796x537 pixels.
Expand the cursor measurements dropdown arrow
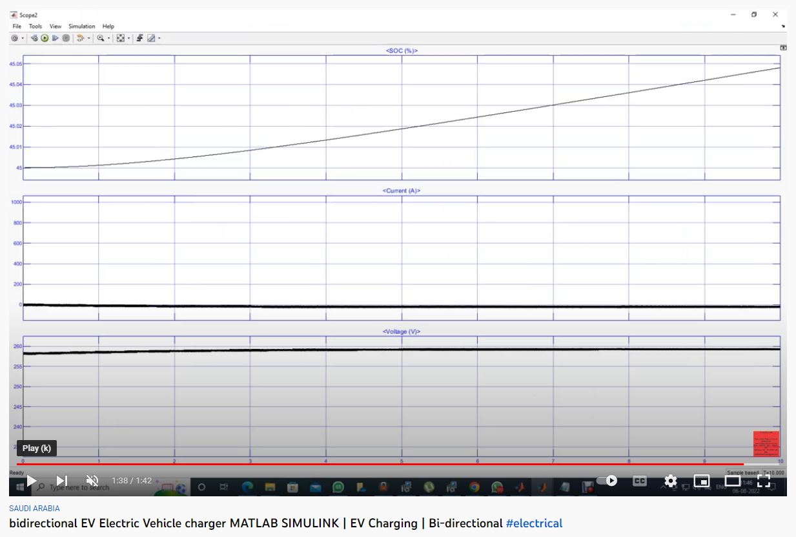(159, 38)
